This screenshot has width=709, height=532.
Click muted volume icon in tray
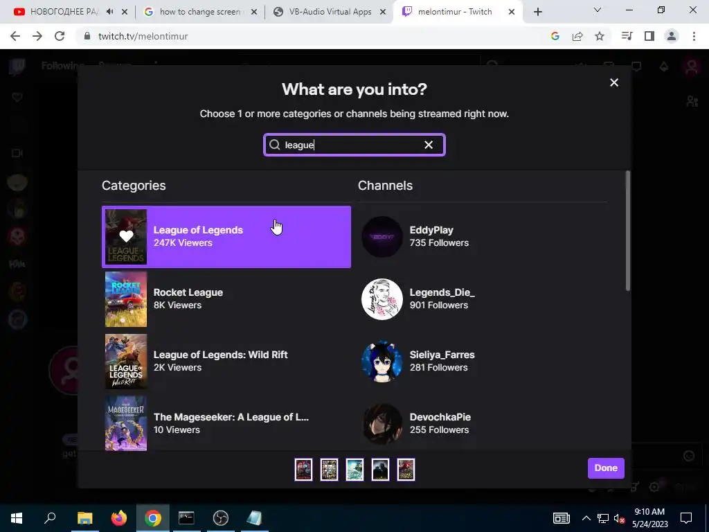click(620, 518)
